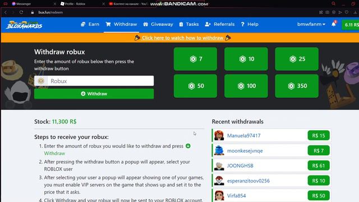Go to the Tasks page
This screenshot has height=202, width=359.
coord(189,24)
